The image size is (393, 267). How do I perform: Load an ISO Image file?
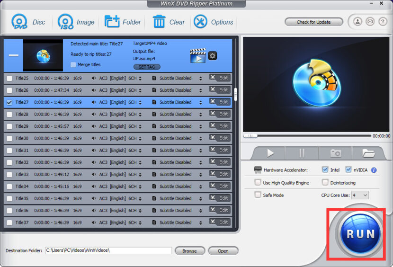pyautogui.click(x=65, y=22)
